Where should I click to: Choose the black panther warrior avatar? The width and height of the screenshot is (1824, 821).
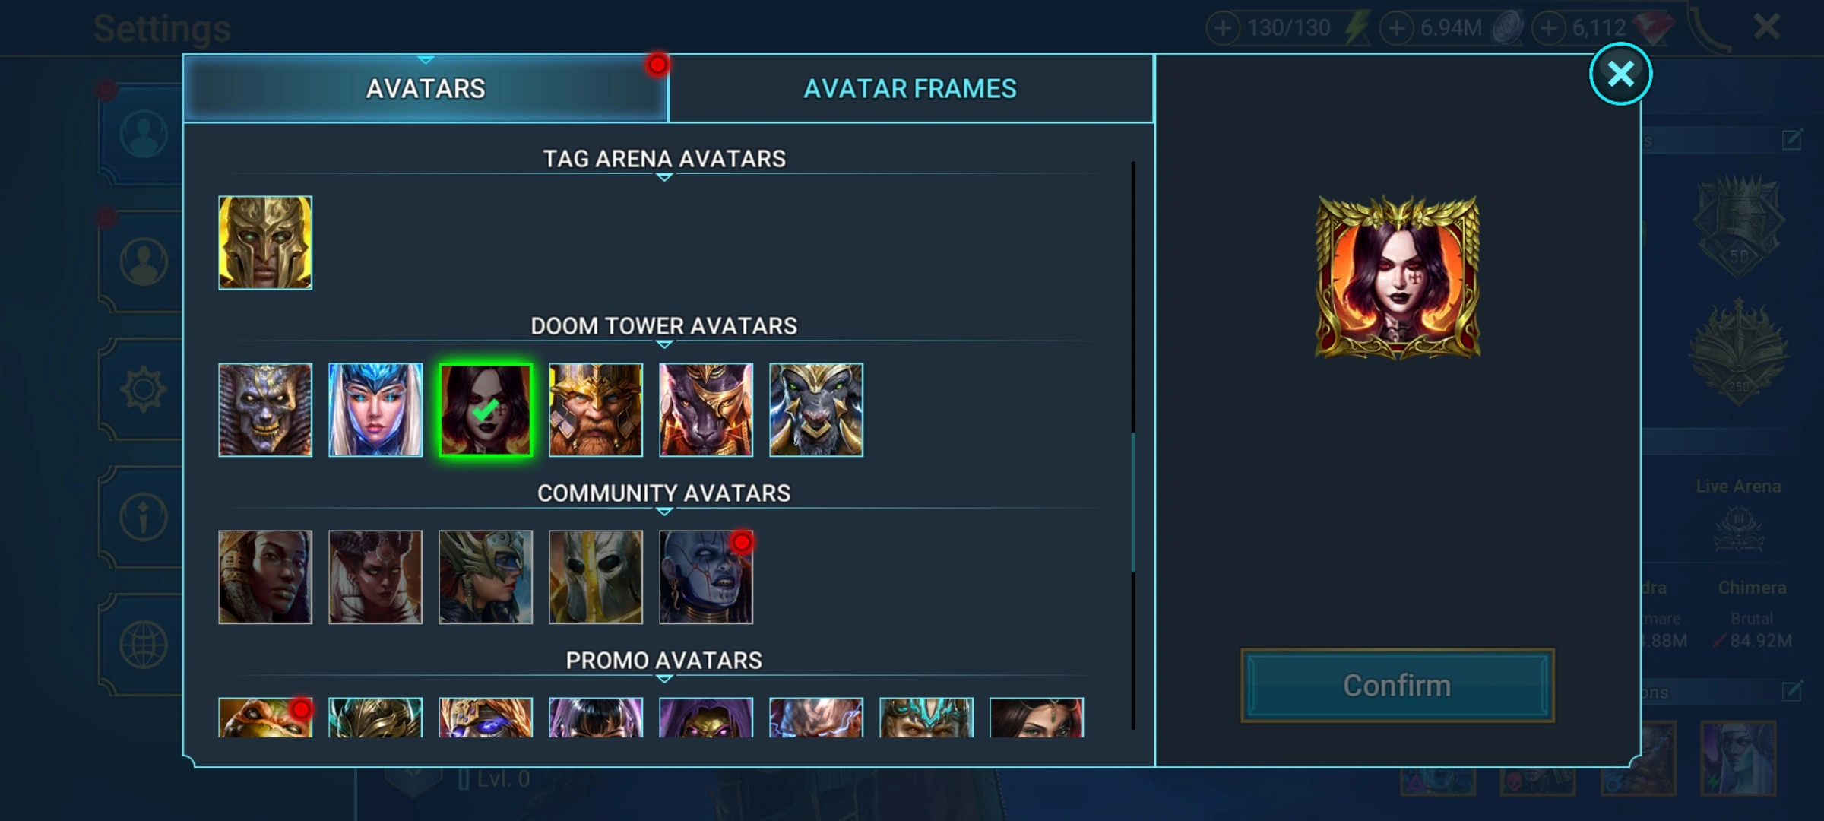click(x=706, y=410)
